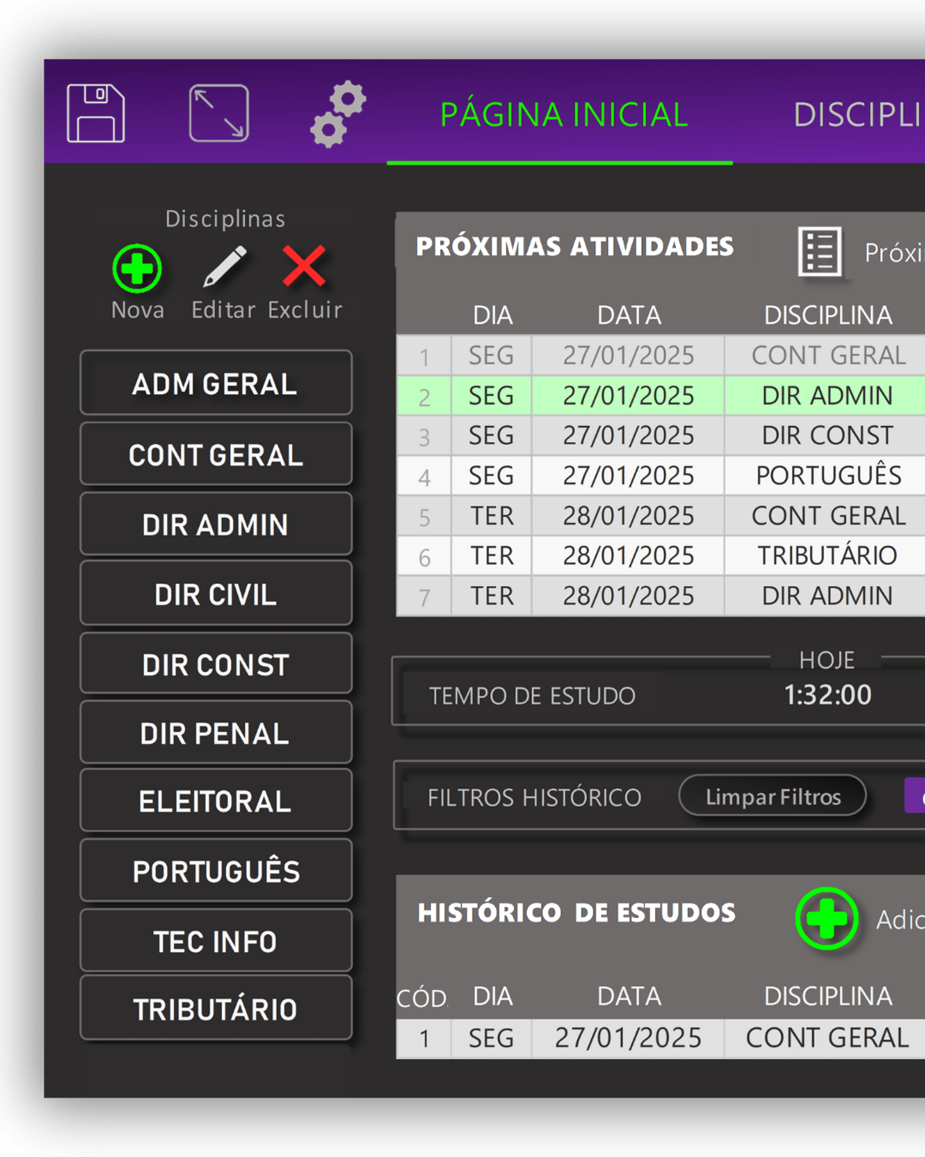Image resolution: width=925 pixels, height=1157 pixels.
Task: Select row 6 TRIBUTÁRIO in upcoming activities
Action: coord(827,555)
